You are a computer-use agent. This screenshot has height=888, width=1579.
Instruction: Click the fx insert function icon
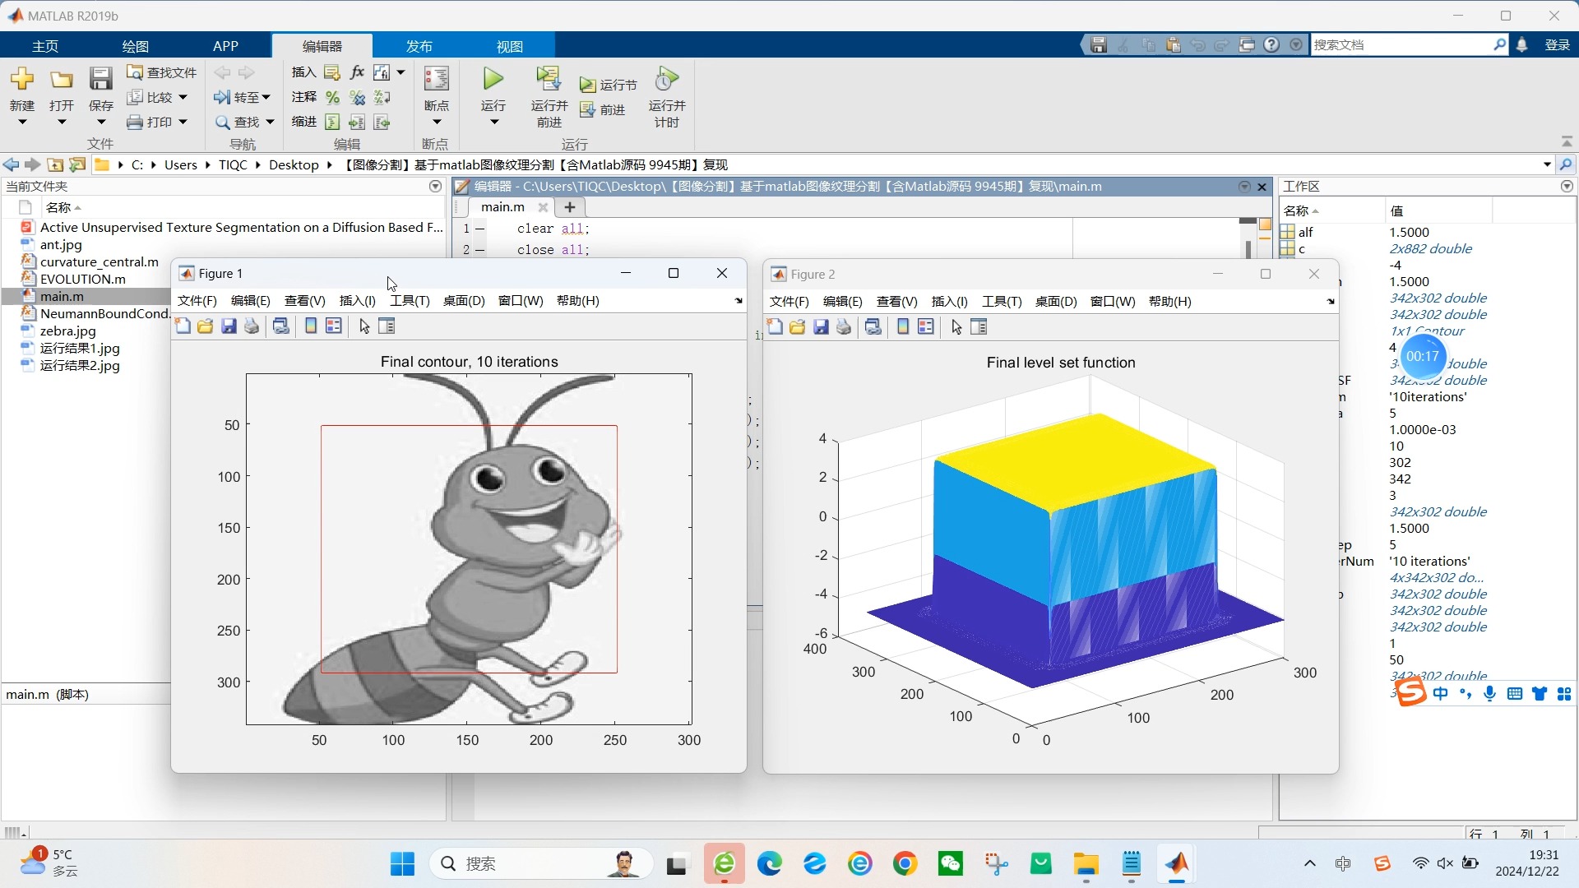(357, 72)
